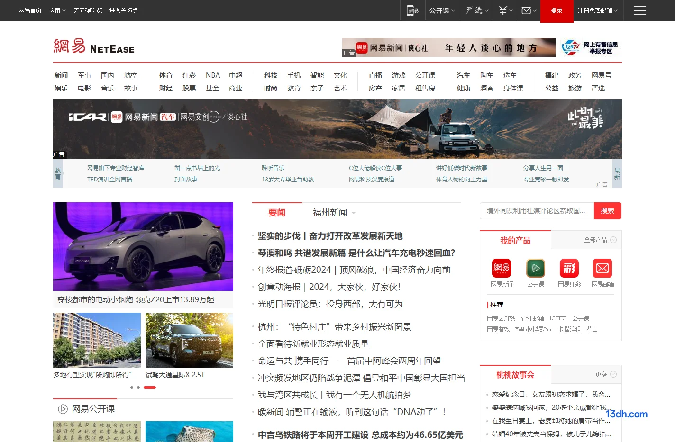Enable 无障碍浏览 mode
Image resolution: width=675 pixels, height=442 pixels.
click(x=88, y=10)
